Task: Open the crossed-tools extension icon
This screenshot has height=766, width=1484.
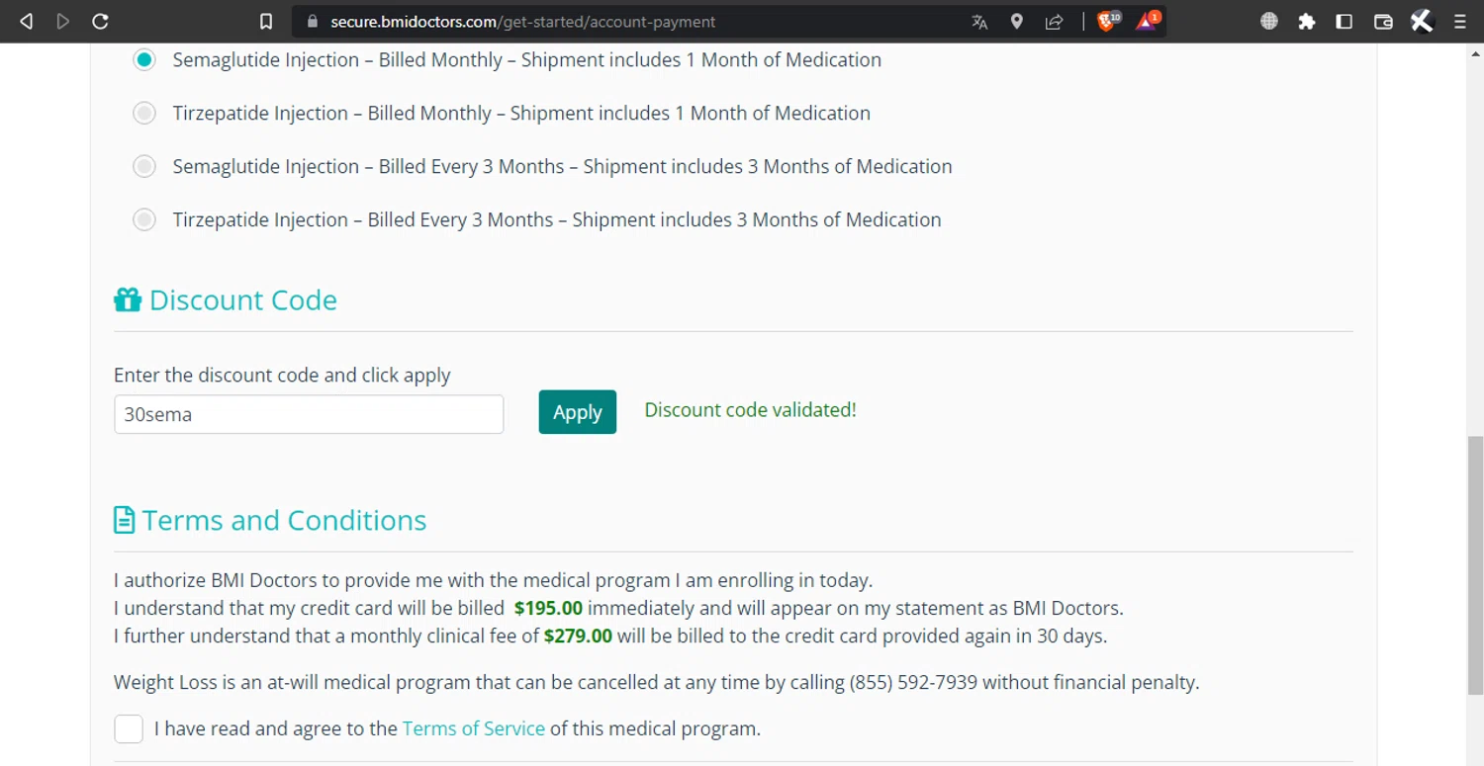Action: (1422, 21)
